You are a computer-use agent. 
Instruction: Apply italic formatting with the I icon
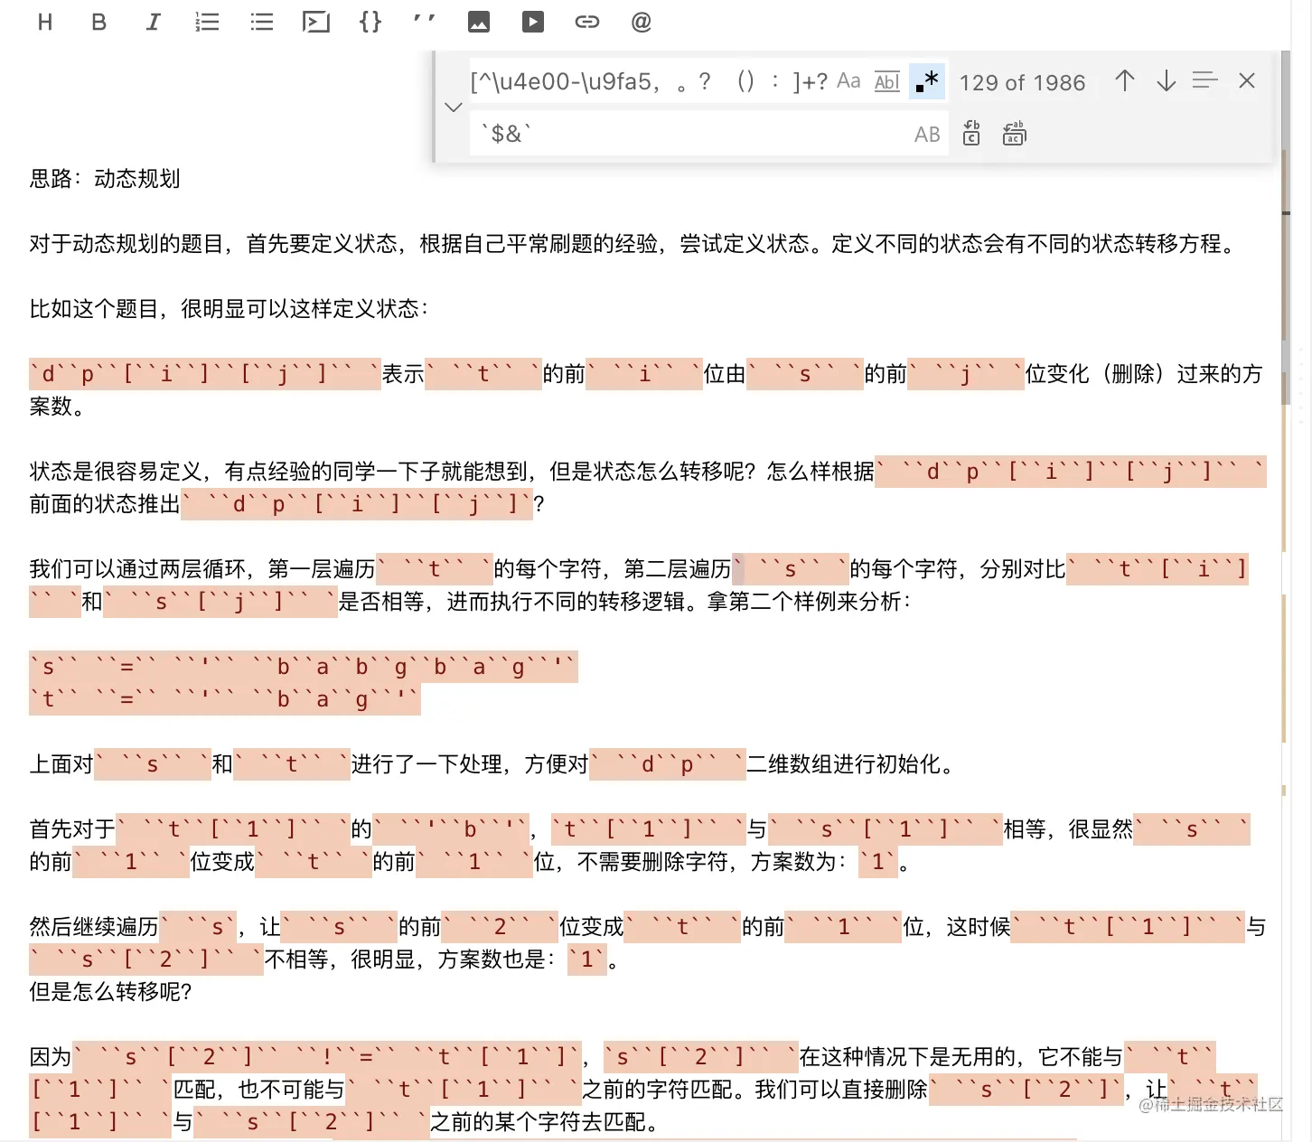pyautogui.click(x=154, y=22)
